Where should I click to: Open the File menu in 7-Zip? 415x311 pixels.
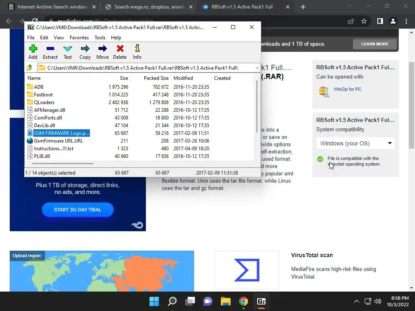(x=31, y=38)
